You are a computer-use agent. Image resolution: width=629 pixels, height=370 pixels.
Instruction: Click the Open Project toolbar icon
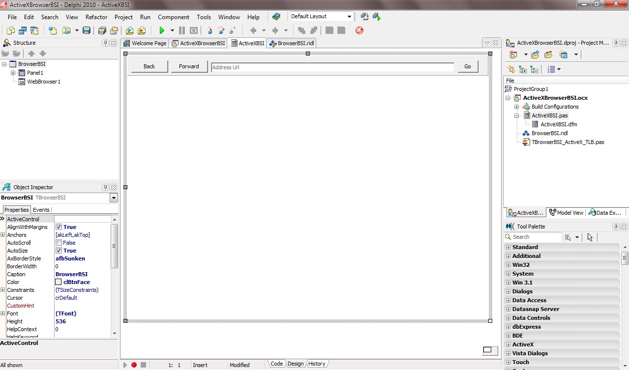(x=114, y=30)
